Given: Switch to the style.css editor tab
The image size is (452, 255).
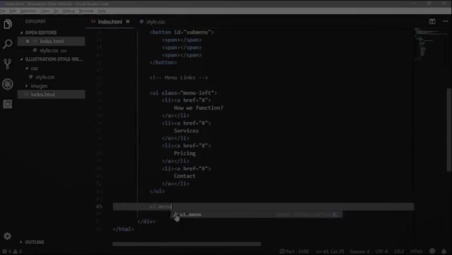Looking at the screenshot, I should point(155,22).
